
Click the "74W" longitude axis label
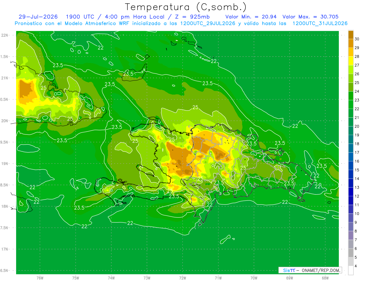pyautogui.click(x=111, y=278)
